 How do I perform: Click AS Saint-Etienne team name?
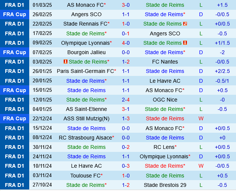coord(87,109)
